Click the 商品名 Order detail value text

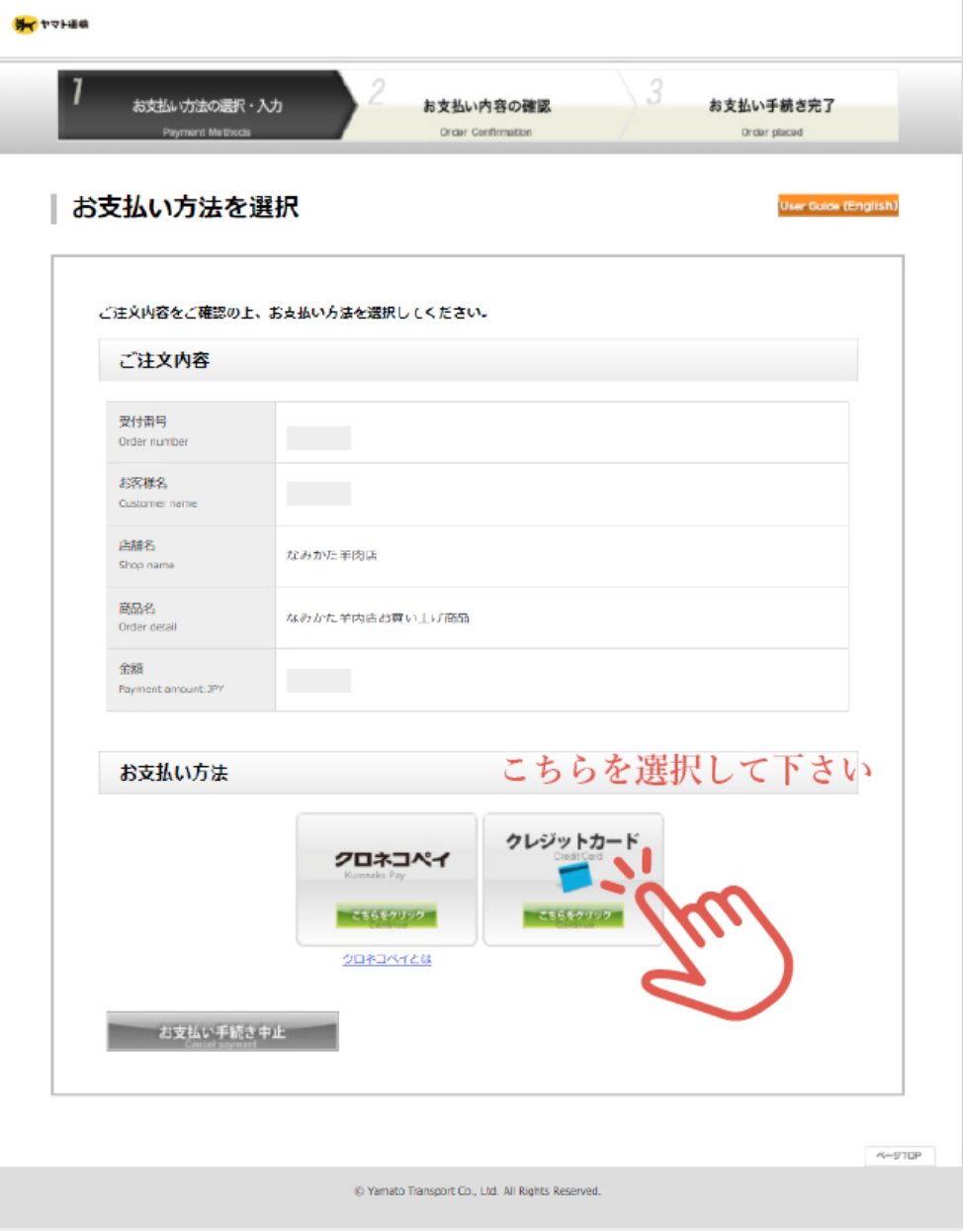coord(378,617)
